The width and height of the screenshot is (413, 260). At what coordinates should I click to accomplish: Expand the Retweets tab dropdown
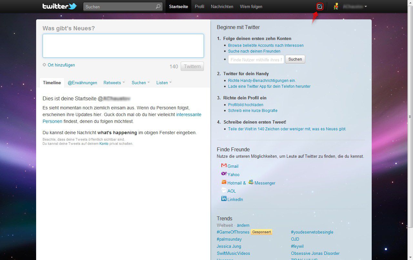(124, 82)
